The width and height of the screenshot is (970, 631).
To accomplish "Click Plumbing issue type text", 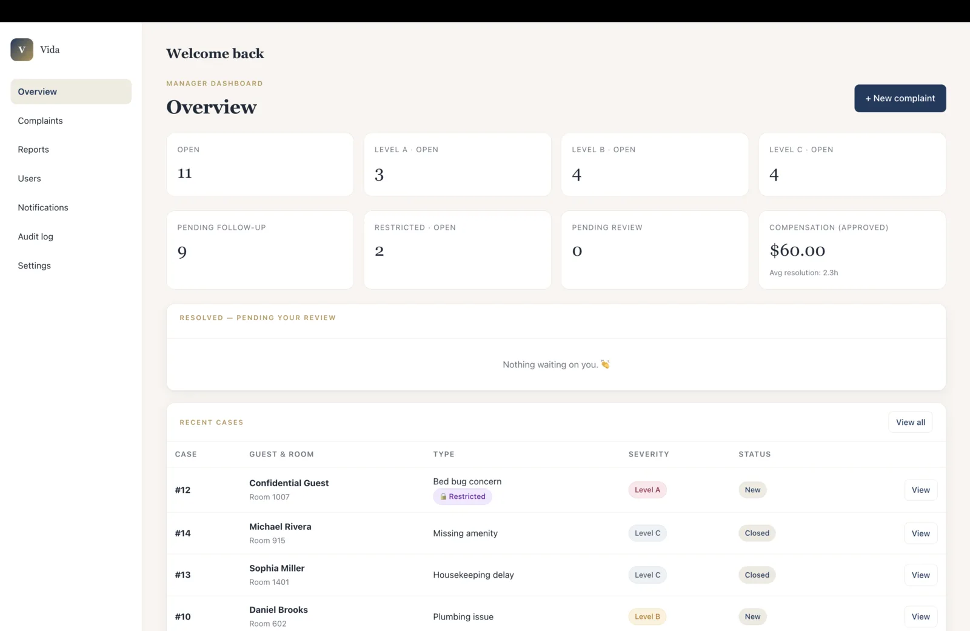I will pos(463,617).
